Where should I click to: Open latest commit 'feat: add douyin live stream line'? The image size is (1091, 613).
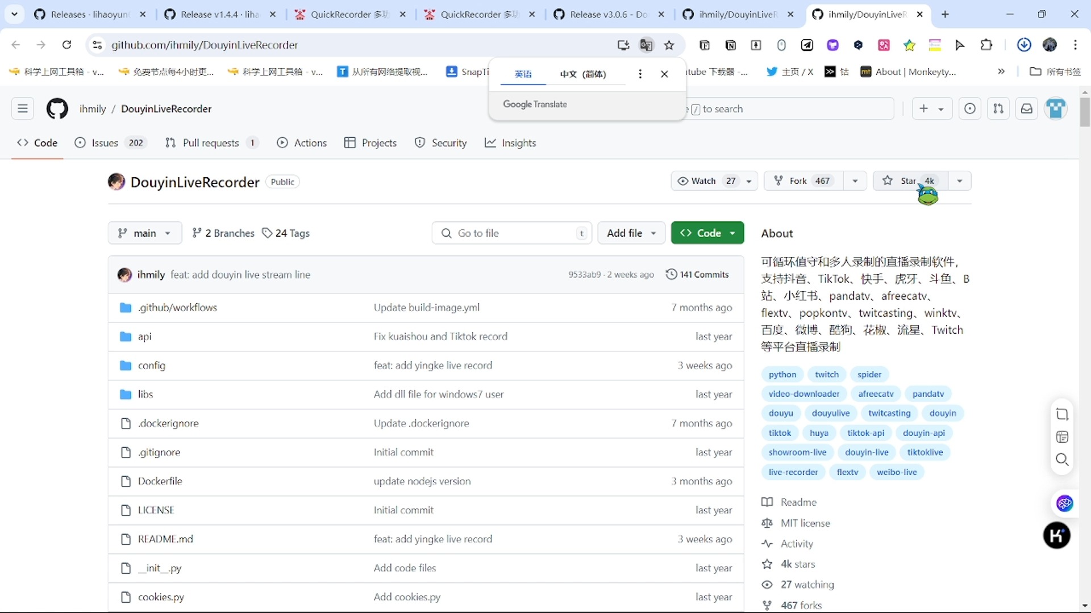(240, 275)
